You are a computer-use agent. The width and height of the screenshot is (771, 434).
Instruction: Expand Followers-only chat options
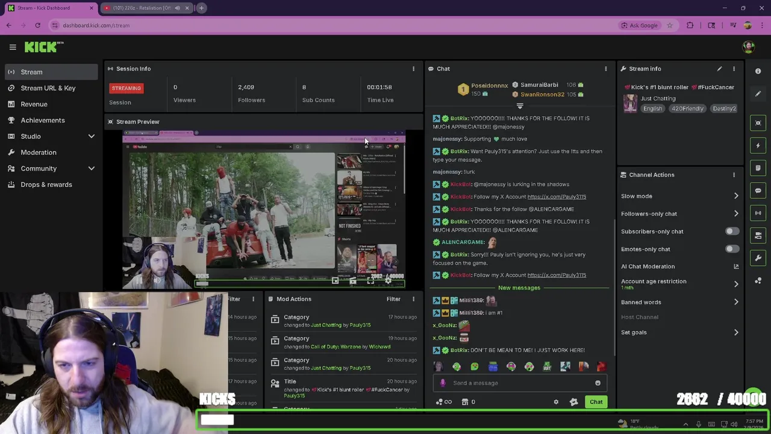click(x=736, y=213)
